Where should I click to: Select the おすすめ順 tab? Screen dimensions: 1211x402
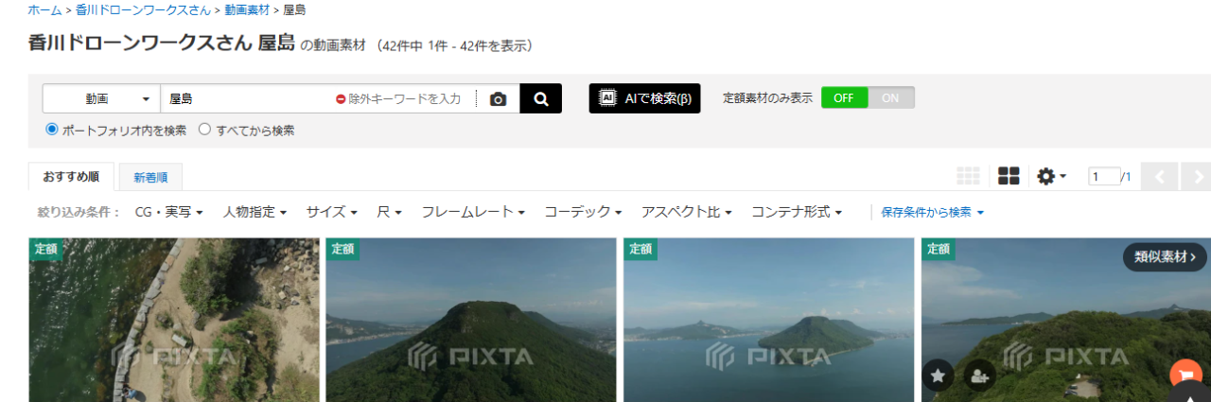pyautogui.click(x=71, y=176)
